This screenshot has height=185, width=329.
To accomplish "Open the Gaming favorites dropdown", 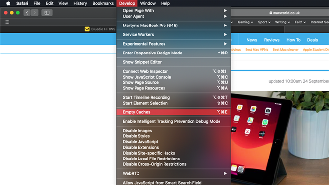I will coord(246,22).
